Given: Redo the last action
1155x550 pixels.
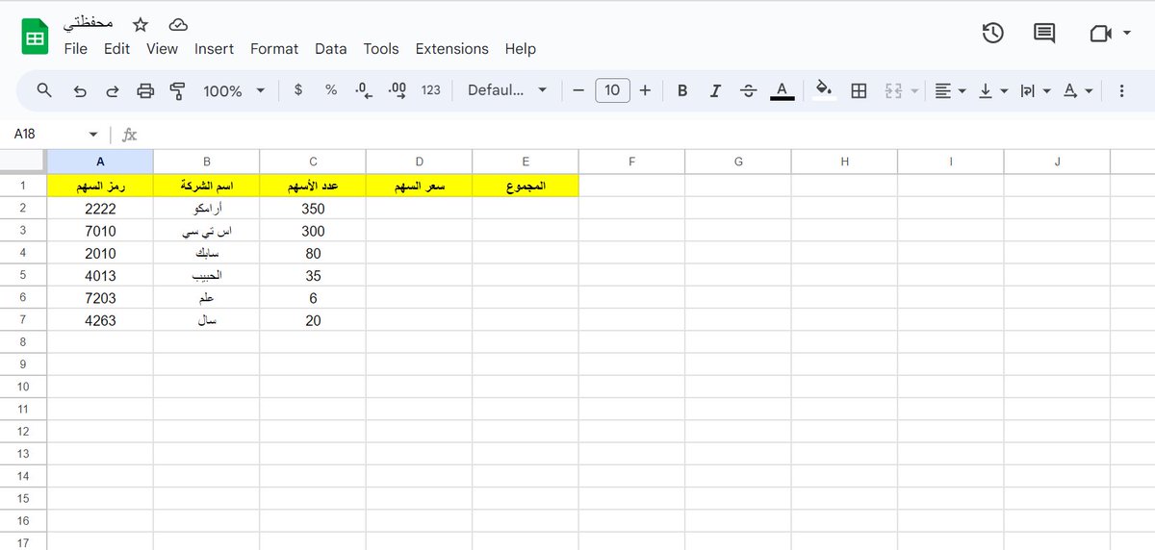Looking at the screenshot, I should pyautogui.click(x=113, y=90).
